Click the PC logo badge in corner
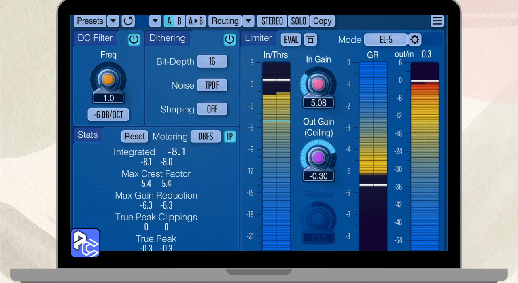 pyautogui.click(x=85, y=243)
